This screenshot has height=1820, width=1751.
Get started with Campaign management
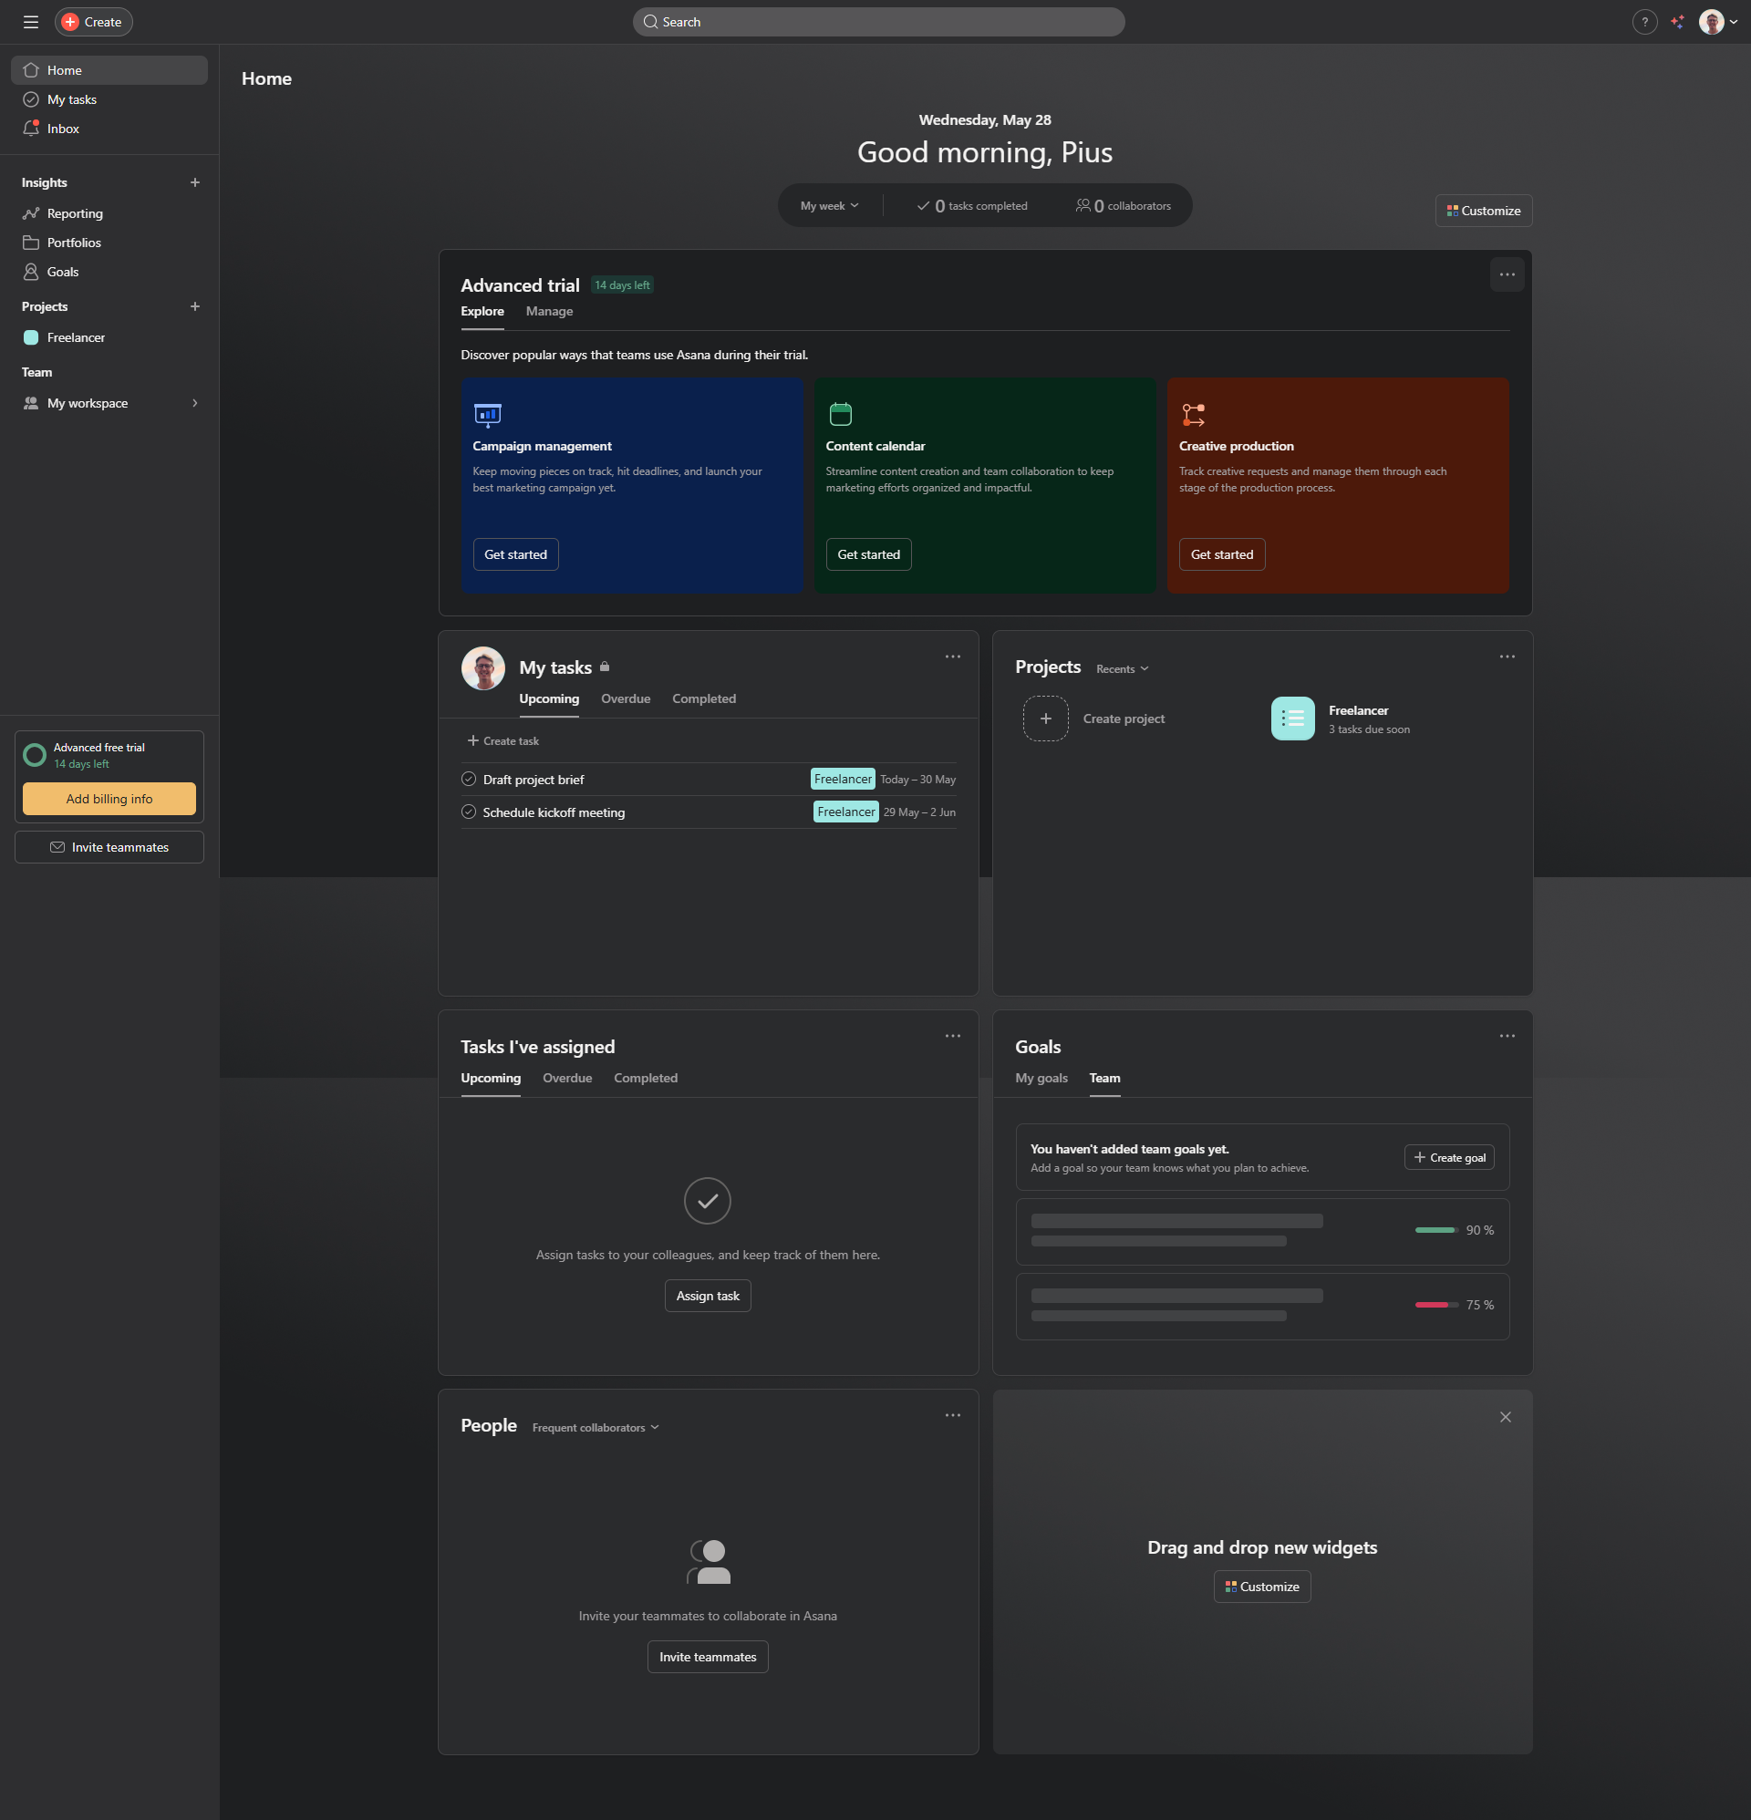(515, 554)
